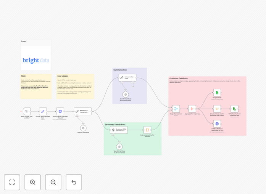Select the 'LLM Usages' sticky note
266x194 pixels.
75,87
